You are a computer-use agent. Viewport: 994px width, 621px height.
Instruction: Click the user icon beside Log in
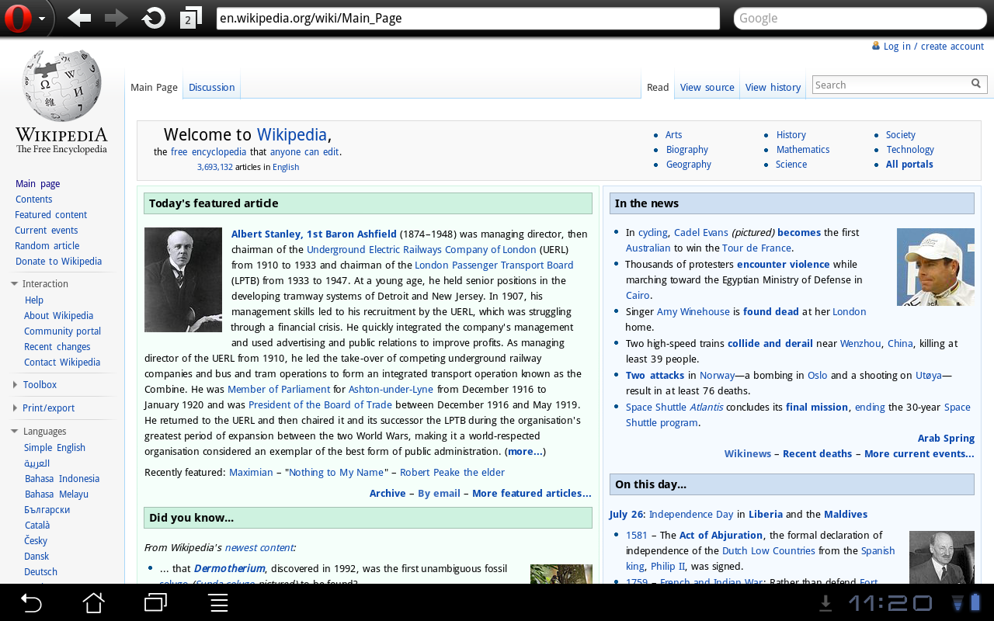point(876,46)
